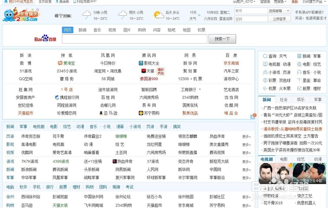The image size is (328, 208).
Task: Open 亚马逊 with Amazon icon
Action: point(108,113)
